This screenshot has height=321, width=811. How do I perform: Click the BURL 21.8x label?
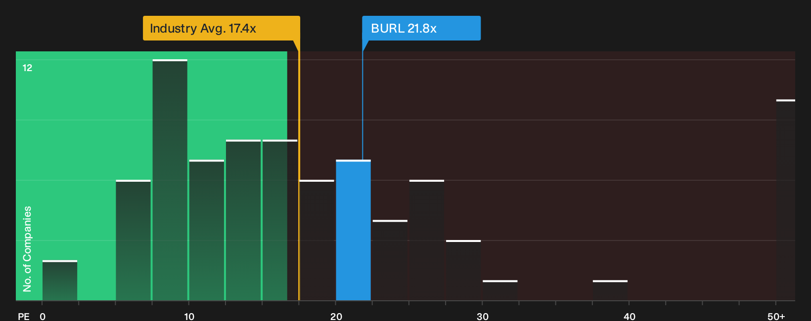click(421, 28)
